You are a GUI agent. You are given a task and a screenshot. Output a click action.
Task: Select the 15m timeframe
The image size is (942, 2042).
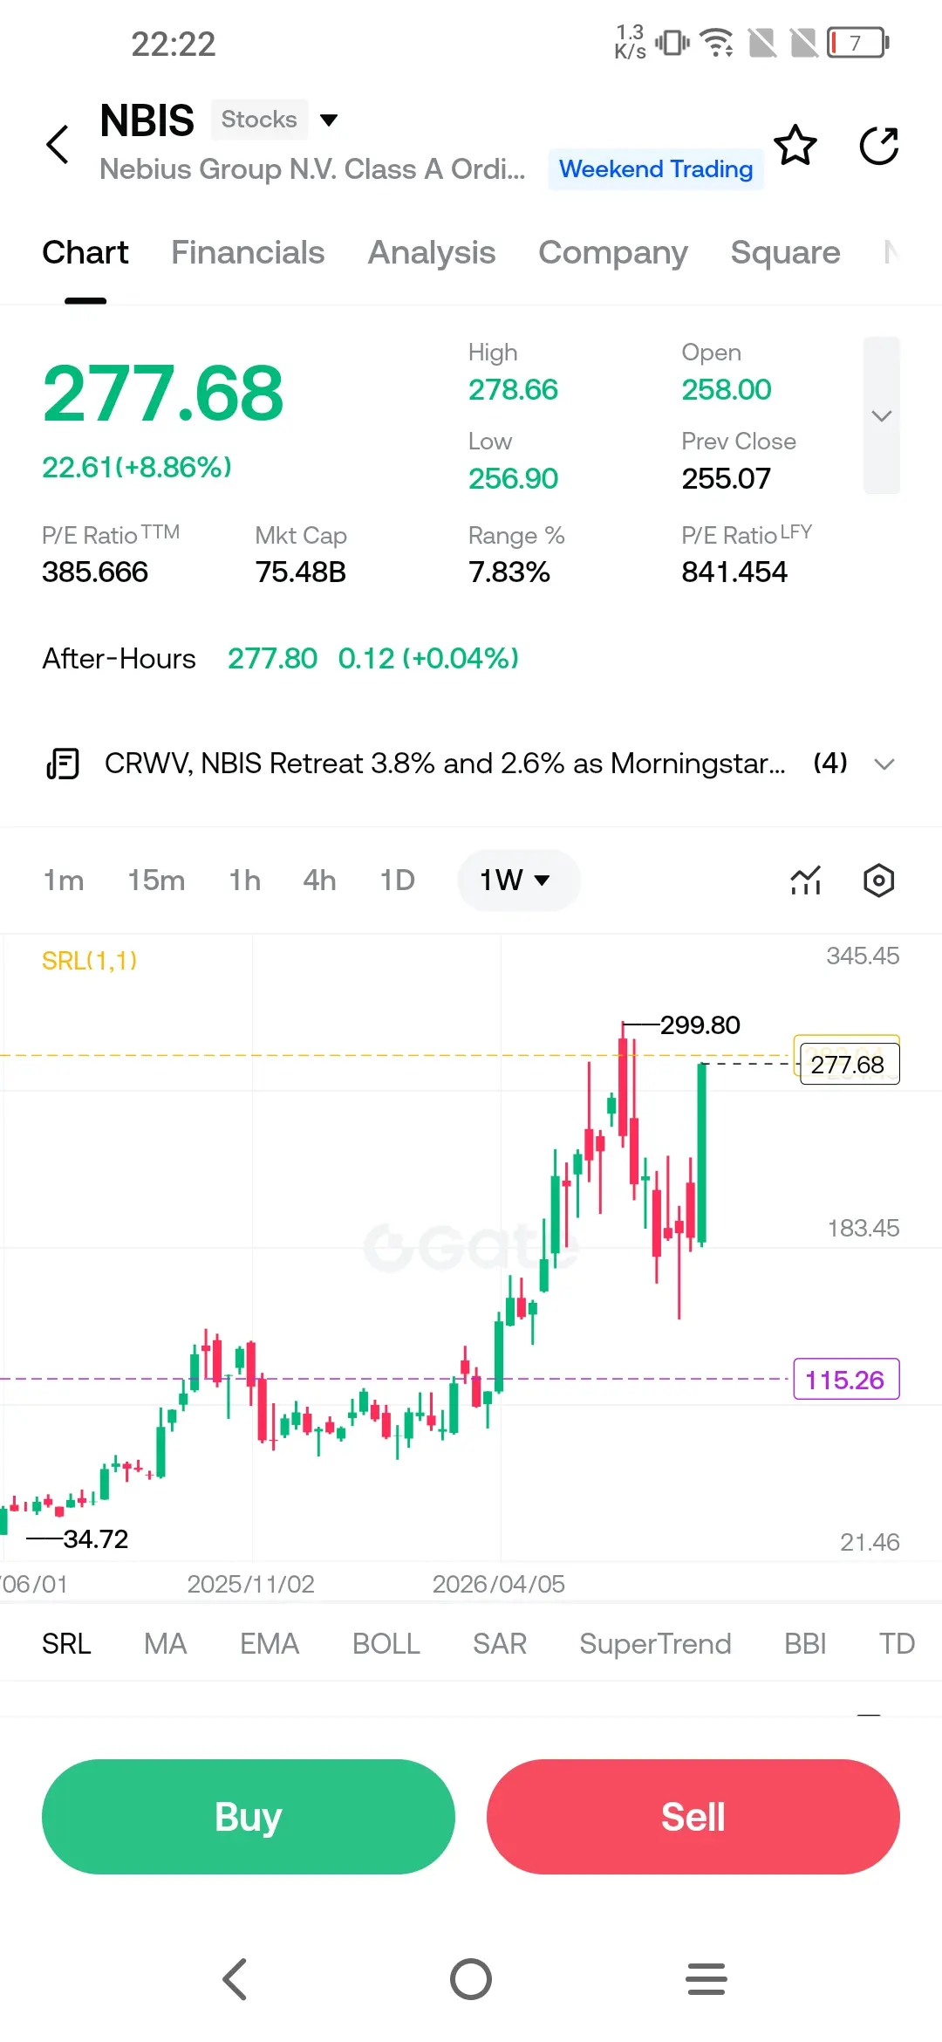pos(156,881)
